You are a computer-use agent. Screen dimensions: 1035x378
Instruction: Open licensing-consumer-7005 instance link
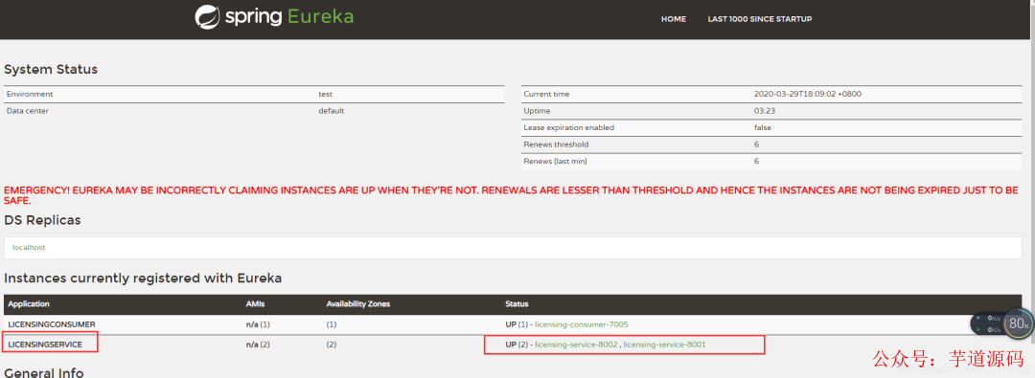581,324
